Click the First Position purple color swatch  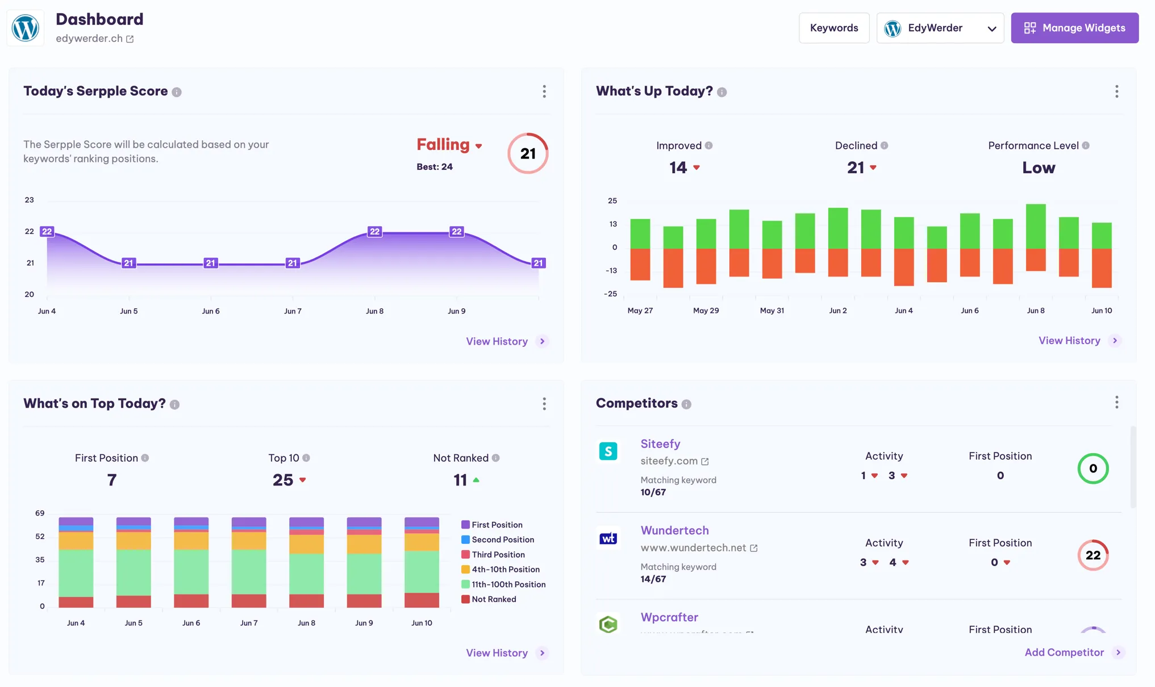click(x=466, y=525)
